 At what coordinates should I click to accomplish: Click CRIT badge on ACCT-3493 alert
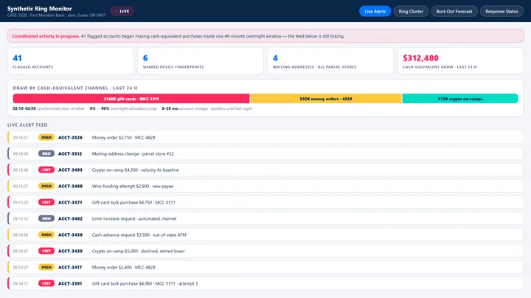[46, 170]
